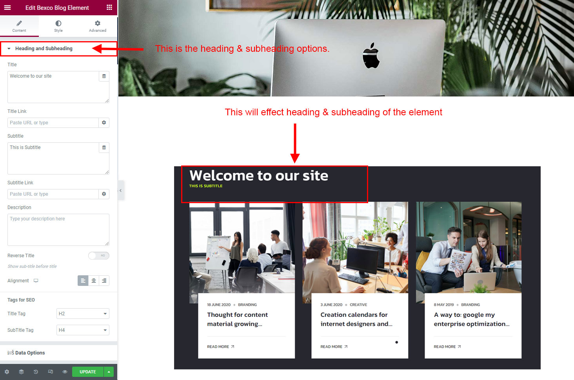Open Title Link options gear
Viewport: 574px width, 380px height.
click(x=104, y=123)
